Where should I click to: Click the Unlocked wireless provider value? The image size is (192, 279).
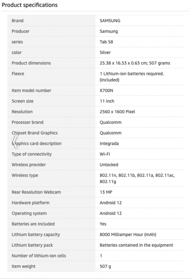[x=109, y=165]
